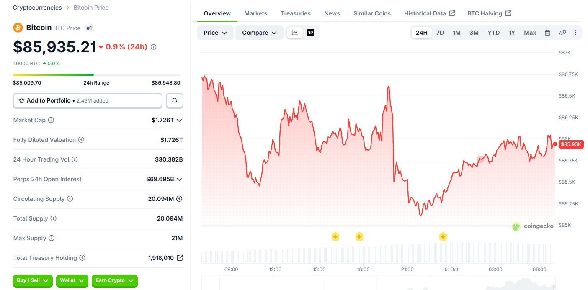Select the Max time range

pyautogui.click(x=530, y=33)
